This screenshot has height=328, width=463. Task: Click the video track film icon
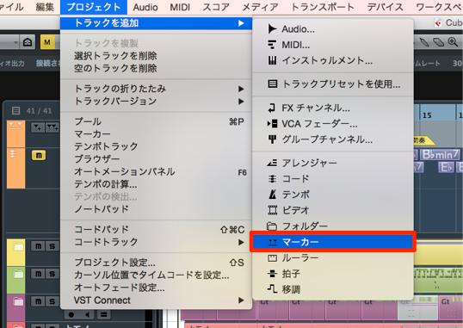pos(272,210)
